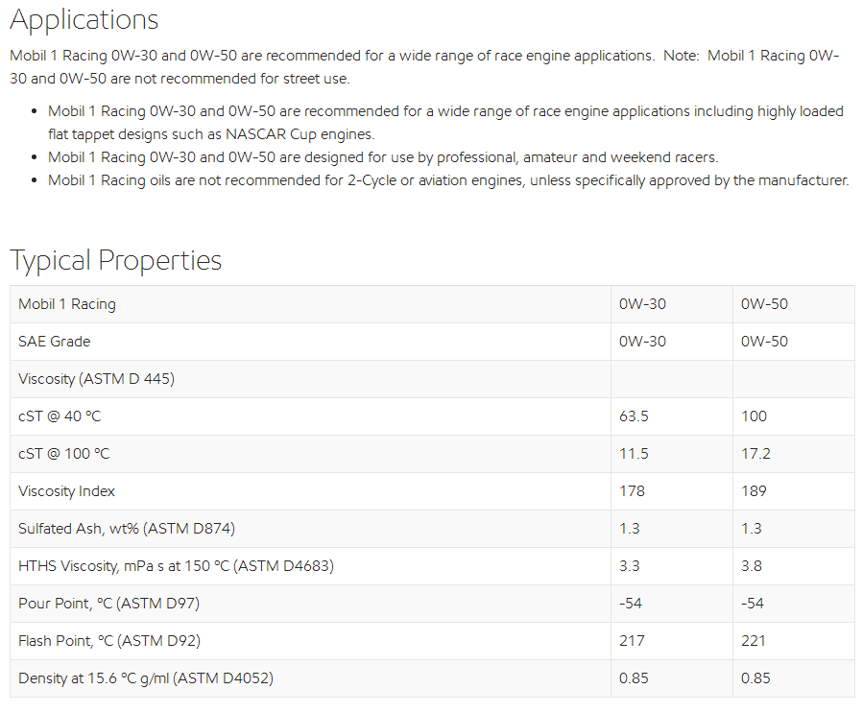Screen dimensions: 863x713
Task: Click the 0W-30 Density value 0.85
Action: tap(634, 678)
